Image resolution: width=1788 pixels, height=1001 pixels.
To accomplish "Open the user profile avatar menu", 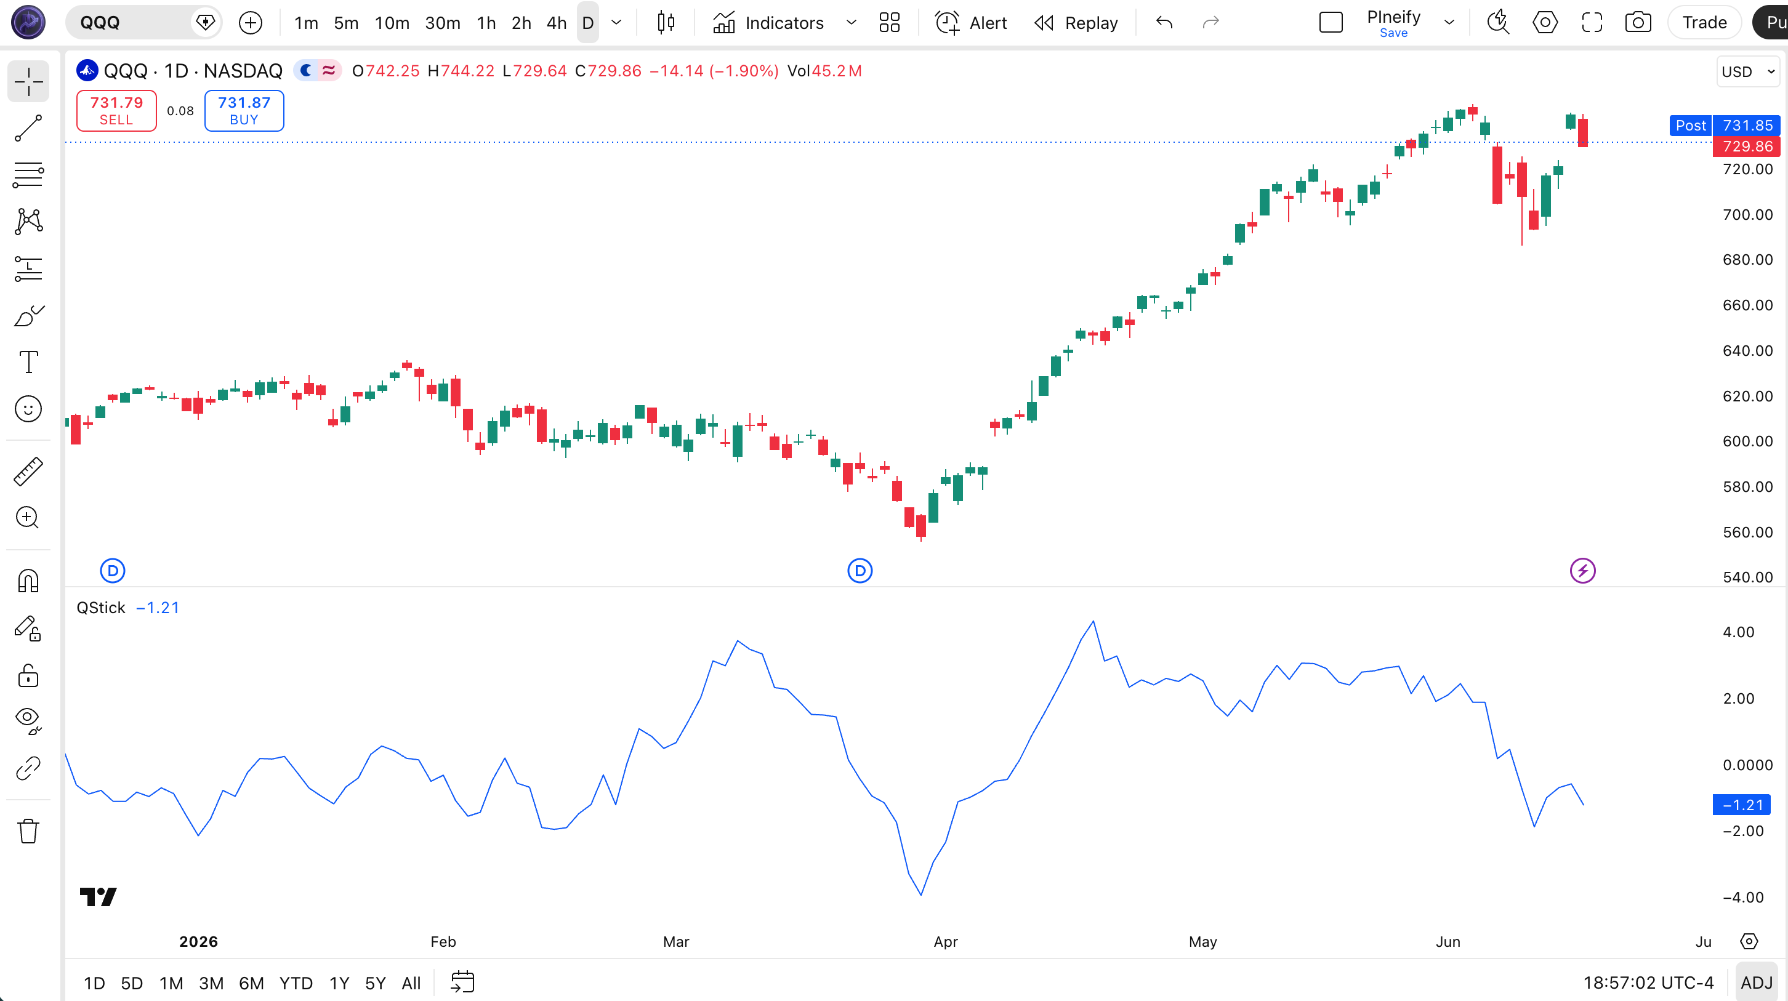I will click(x=28, y=23).
